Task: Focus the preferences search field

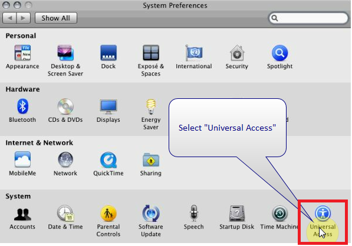Action: pyautogui.click(x=308, y=18)
